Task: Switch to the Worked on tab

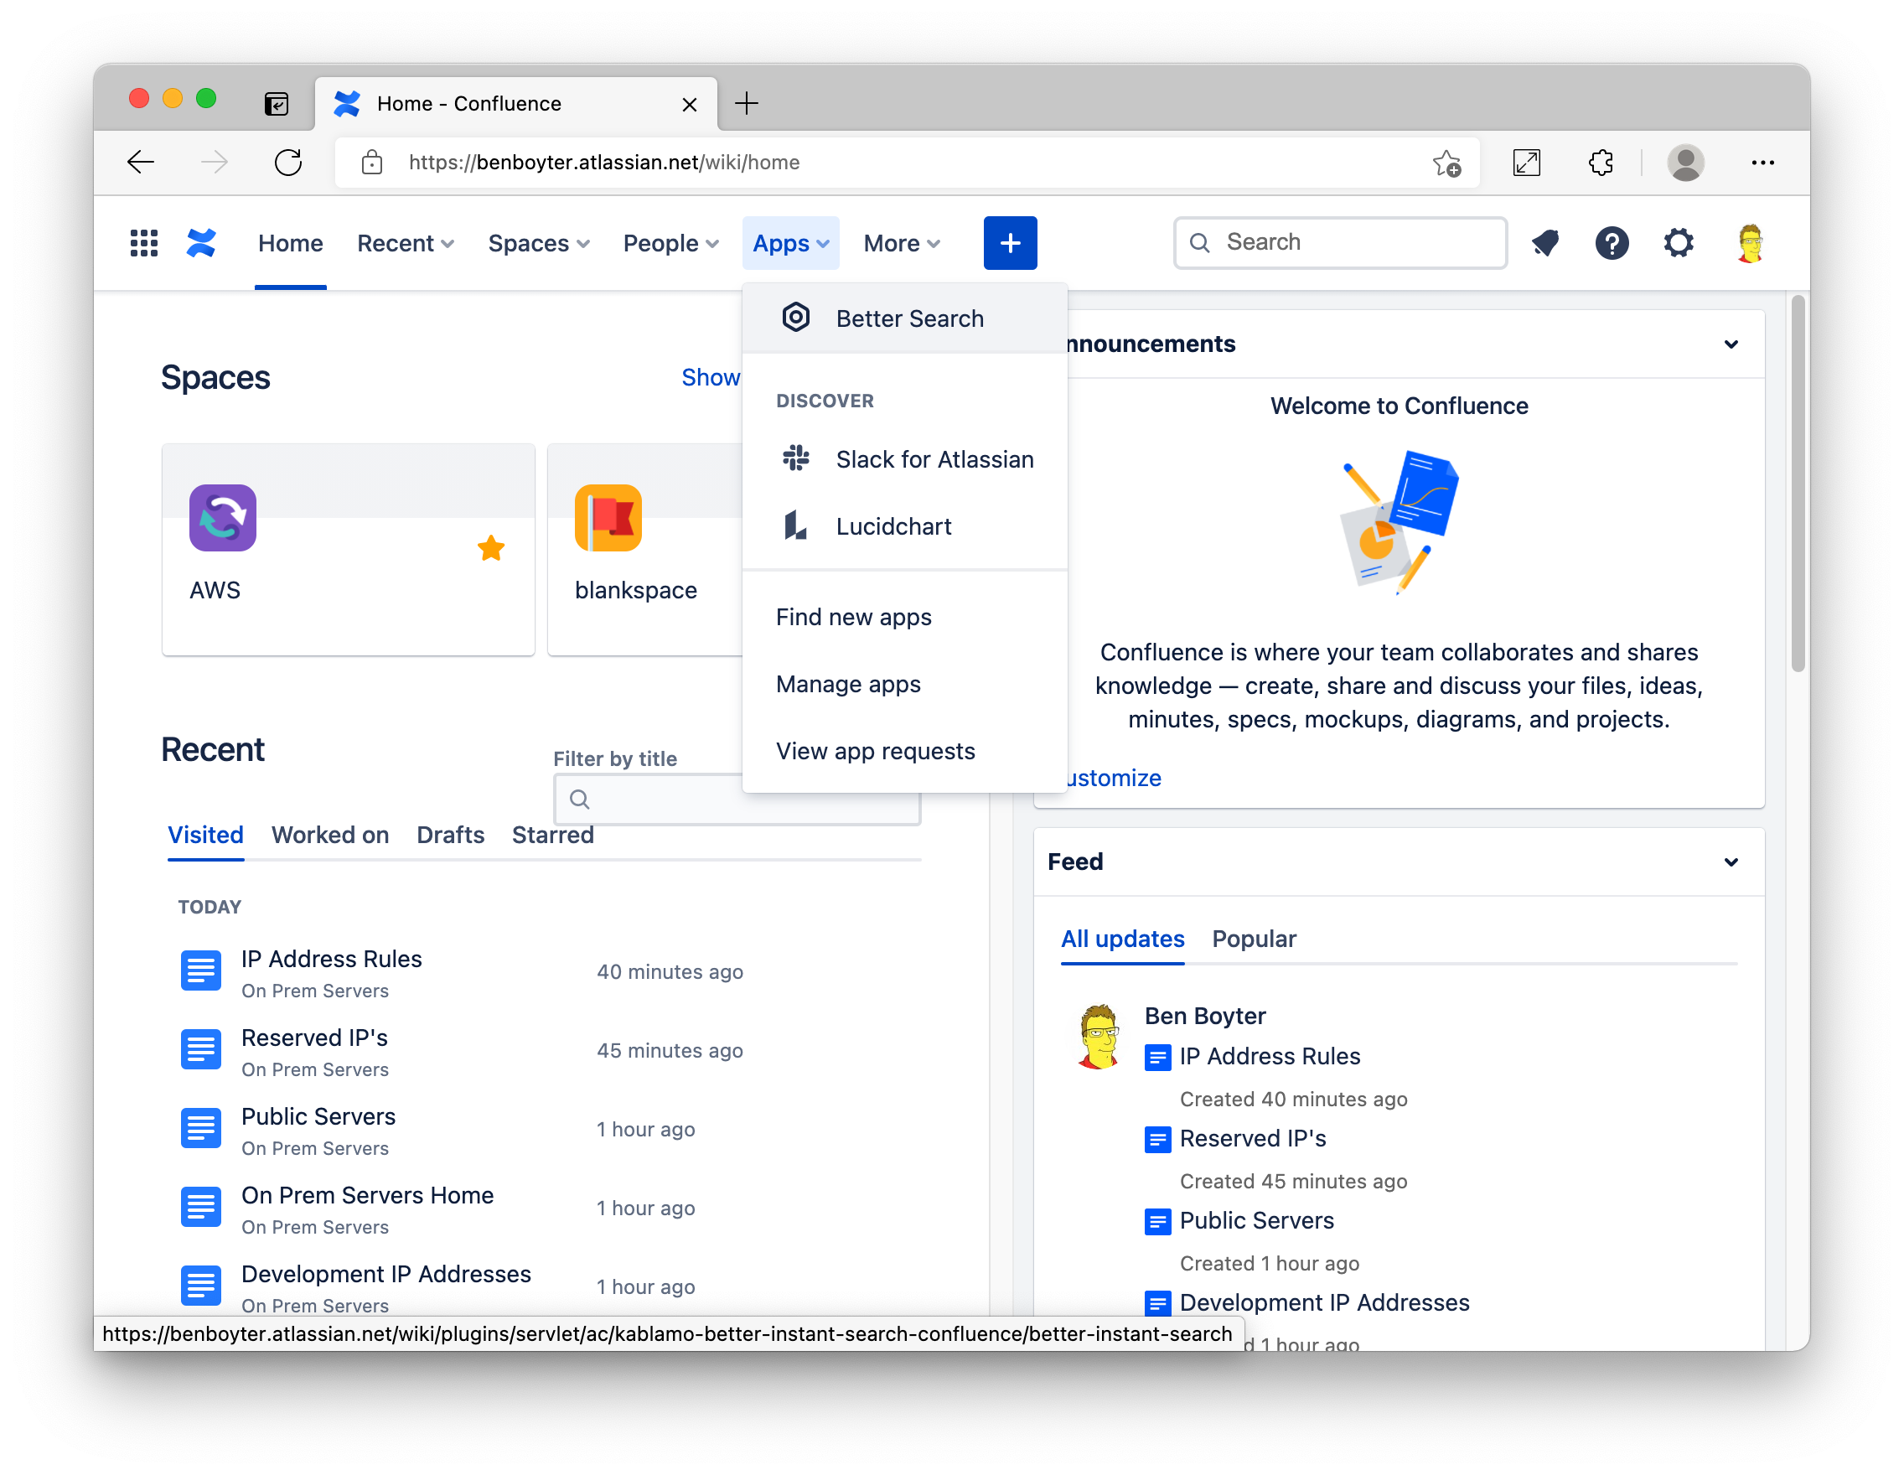Action: 329,836
